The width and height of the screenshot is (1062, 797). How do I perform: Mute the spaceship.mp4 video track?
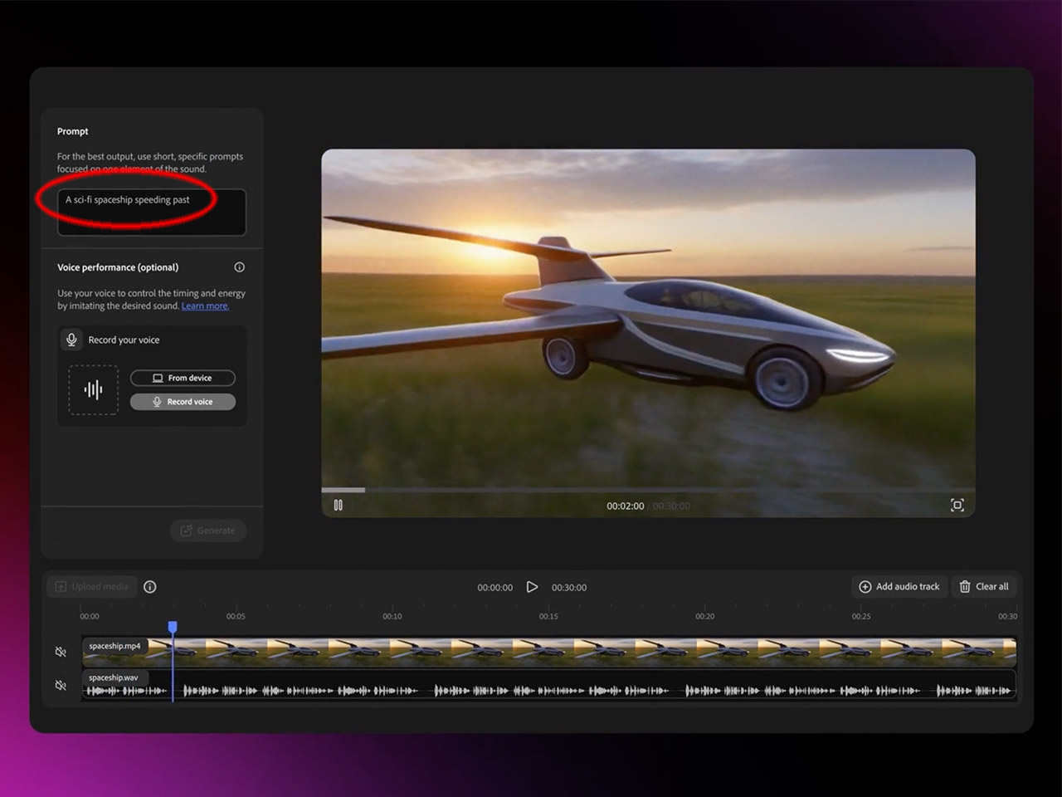click(61, 652)
